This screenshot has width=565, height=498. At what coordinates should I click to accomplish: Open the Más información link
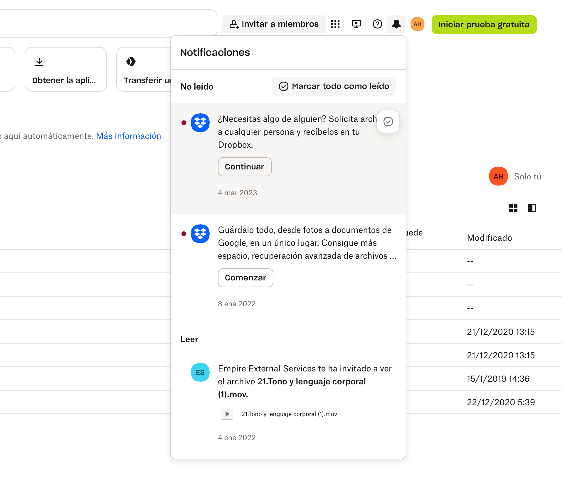point(129,136)
